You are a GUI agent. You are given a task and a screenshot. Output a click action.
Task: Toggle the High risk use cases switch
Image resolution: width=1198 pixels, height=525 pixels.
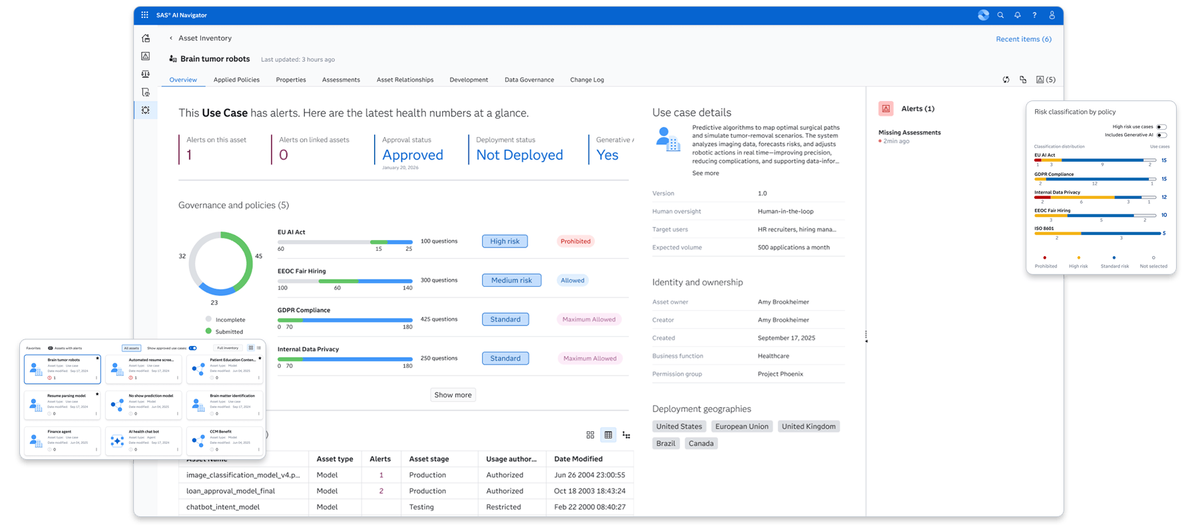pyautogui.click(x=1161, y=126)
